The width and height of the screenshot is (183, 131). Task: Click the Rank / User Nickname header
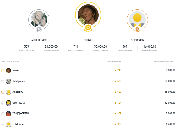tap(10, 61)
